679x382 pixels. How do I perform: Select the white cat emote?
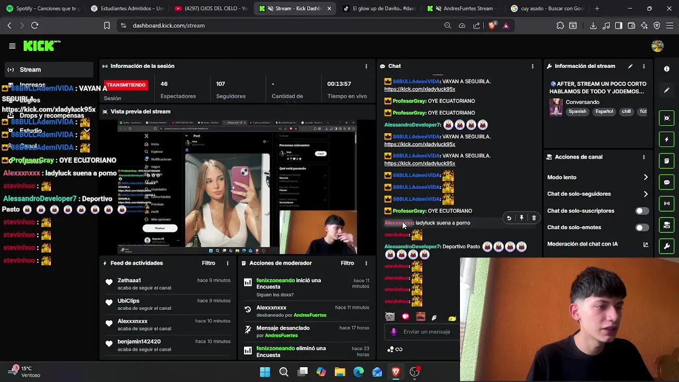pyautogui.click(x=390, y=317)
